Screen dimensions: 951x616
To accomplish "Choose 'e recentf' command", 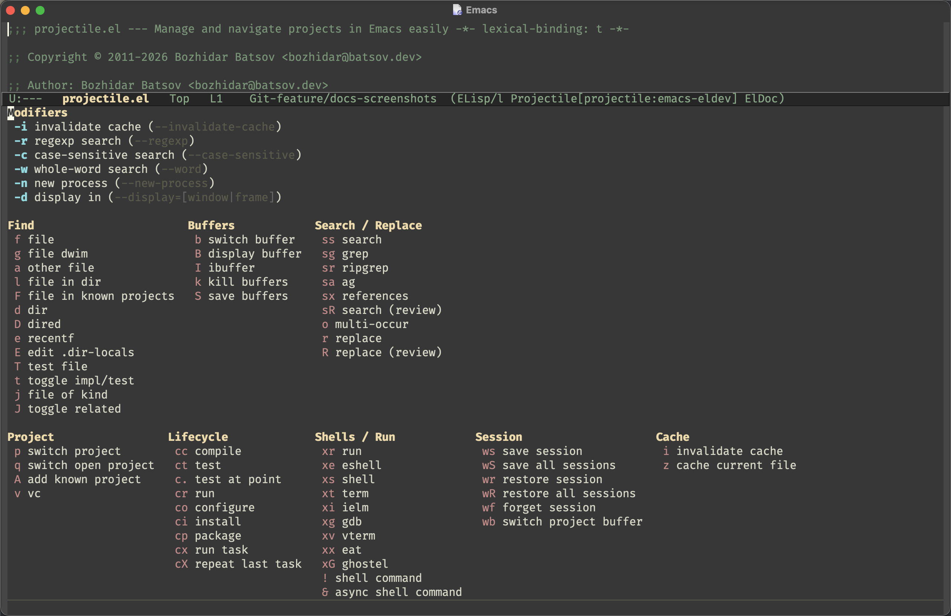I will tap(44, 338).
